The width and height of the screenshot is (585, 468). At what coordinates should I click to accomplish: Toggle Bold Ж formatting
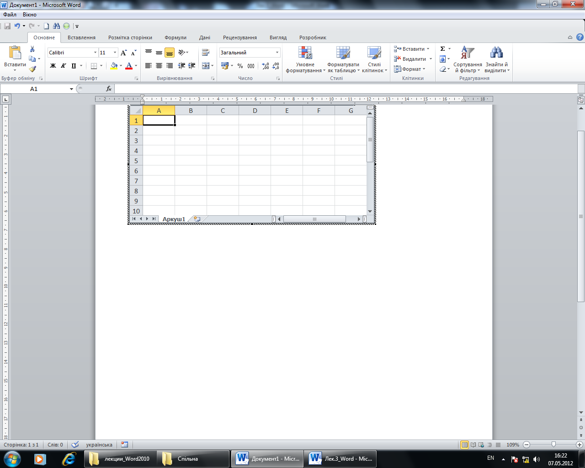[53, 66]
